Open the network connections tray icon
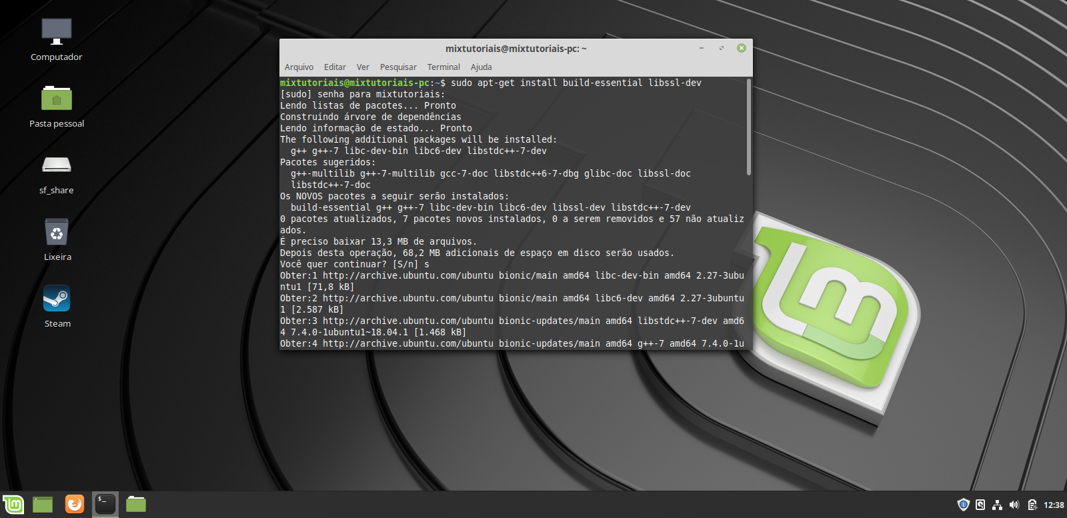Image resolution: width=1067 pixels, height=518 pixels. pos(997,505)
